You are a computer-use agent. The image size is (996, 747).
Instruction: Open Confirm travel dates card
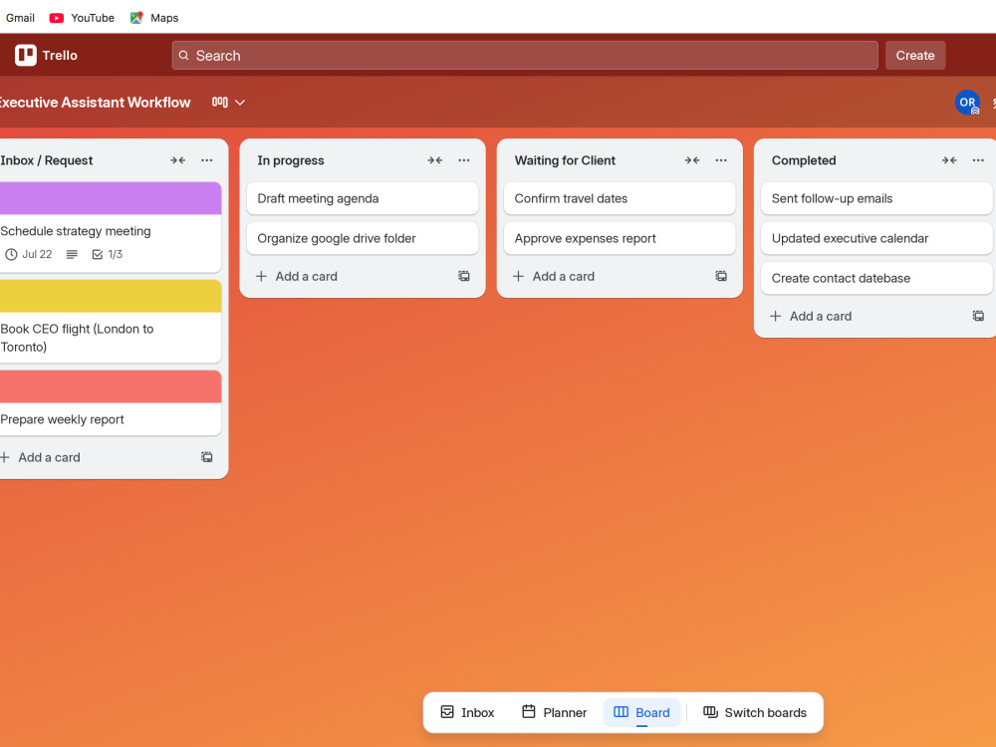(620, 198)
